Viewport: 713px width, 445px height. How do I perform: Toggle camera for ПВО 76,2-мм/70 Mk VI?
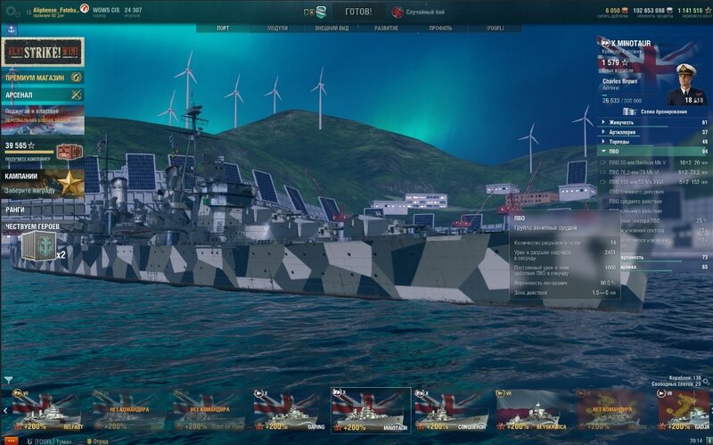tap(603, 172)
